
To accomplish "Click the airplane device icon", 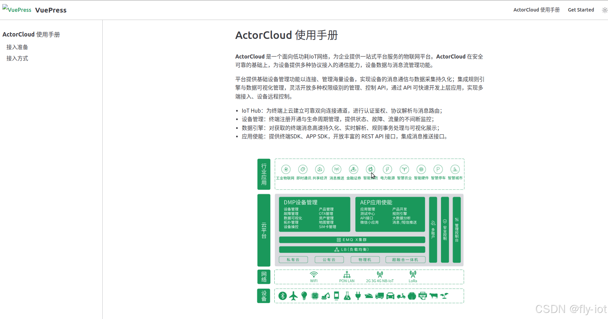I will click(293, 296).
